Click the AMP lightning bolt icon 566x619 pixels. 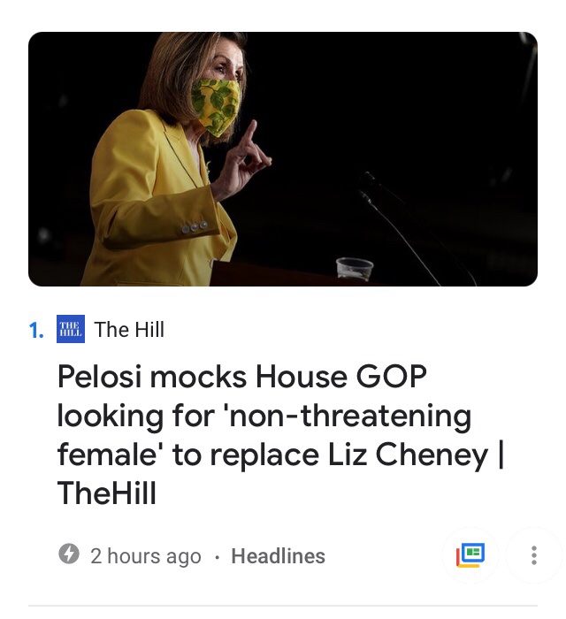tap(68, 555)
